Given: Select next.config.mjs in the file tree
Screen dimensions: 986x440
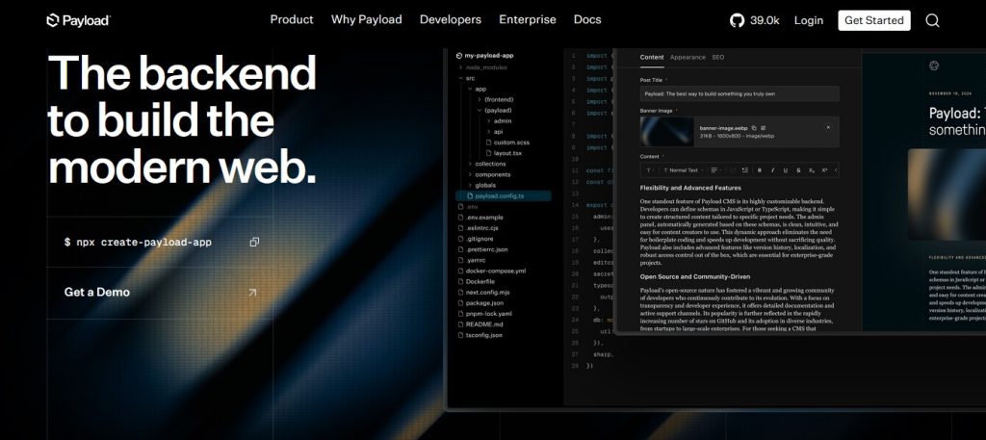Looking at the screenshot, I should pyautogui.click(x=483, y=293).
